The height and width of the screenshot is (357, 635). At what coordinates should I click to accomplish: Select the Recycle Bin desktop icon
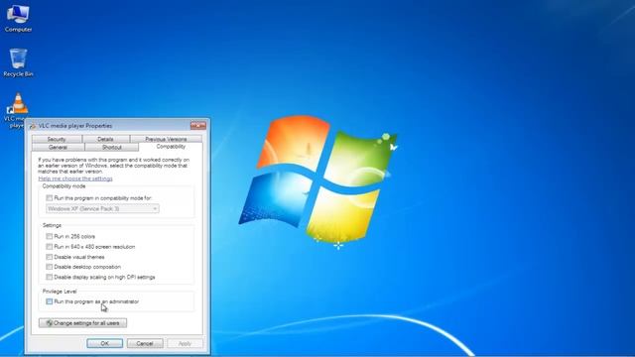(x=18, y=62)
